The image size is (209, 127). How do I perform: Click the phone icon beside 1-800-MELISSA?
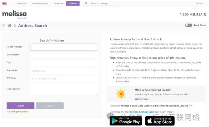tap(205, 14)
